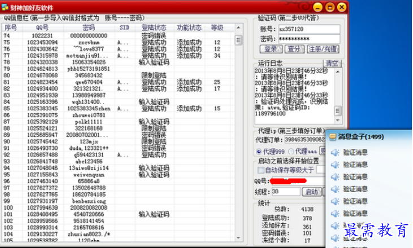Select row 90 with password 123mjx
The width and height of the screenshot is (413, 248).
(x=118, y=141)
